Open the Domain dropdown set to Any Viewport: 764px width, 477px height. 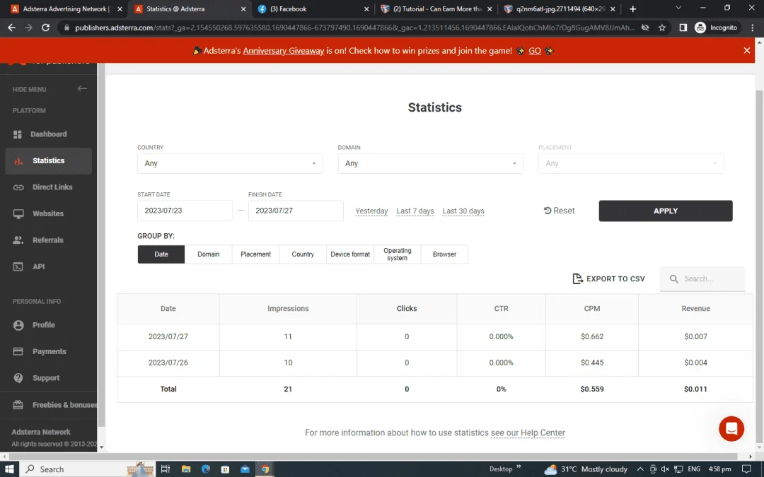point(431,163)
